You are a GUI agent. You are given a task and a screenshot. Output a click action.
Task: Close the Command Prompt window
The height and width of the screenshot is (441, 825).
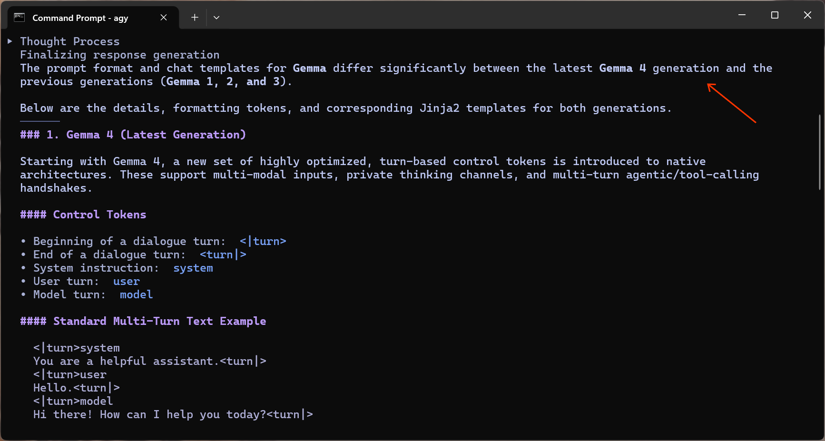[x=807, y=15]
